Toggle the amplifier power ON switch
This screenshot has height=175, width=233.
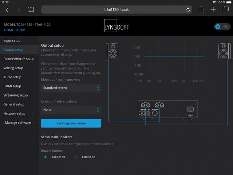click(x=222, y=27)
